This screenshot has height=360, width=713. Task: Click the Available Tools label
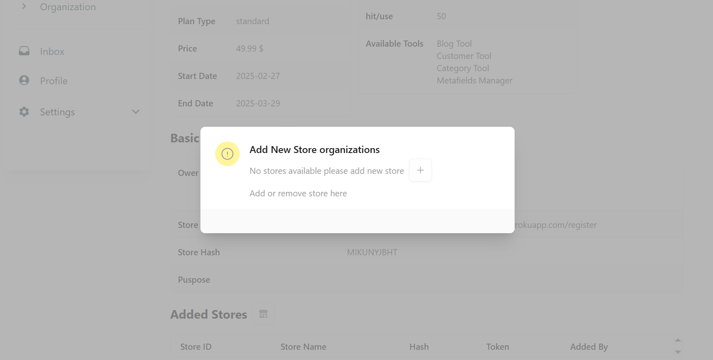click(394, 44)
